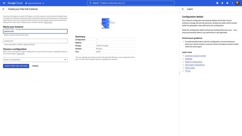Viewport: 242px width, 136px height.
Task: Click the search magnifier icon
Action: click(x=90, y=3)
